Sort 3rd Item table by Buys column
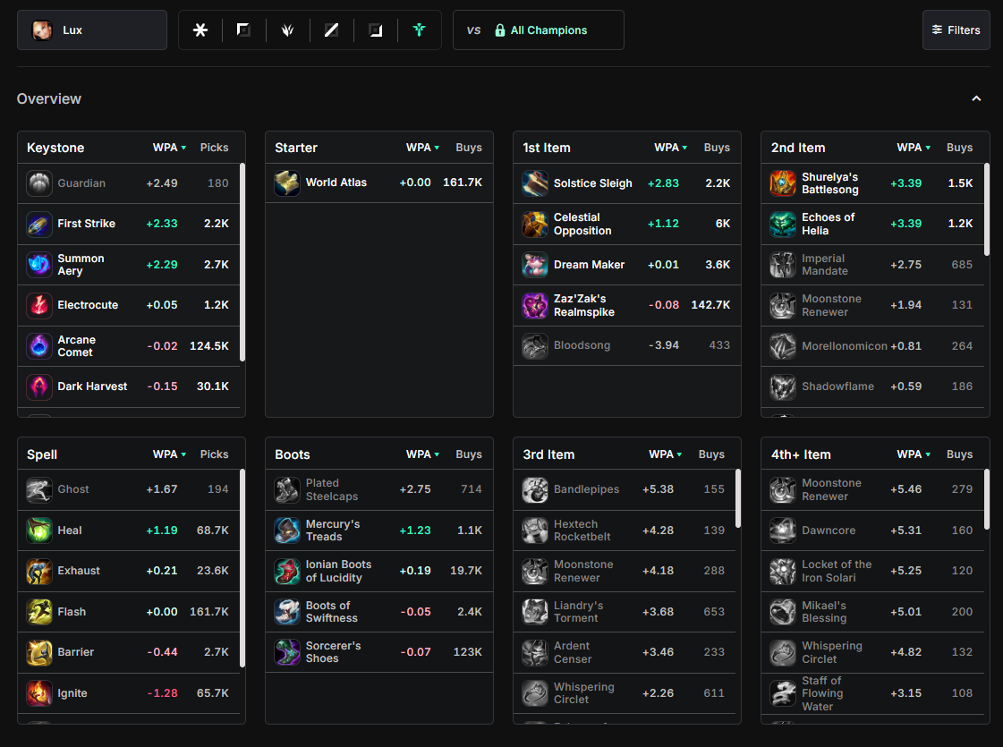Image resolution: width=1003 pixels, height=747 pixels. (712, 454)
